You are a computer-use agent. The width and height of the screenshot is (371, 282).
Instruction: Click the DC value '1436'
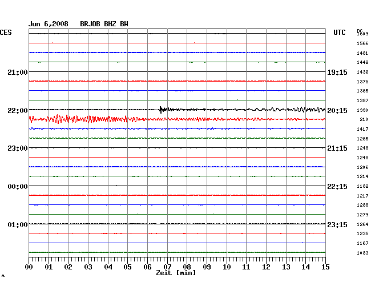362,72
